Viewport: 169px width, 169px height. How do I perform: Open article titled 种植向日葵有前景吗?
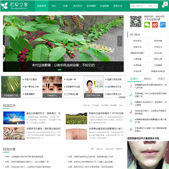(106, 113)
